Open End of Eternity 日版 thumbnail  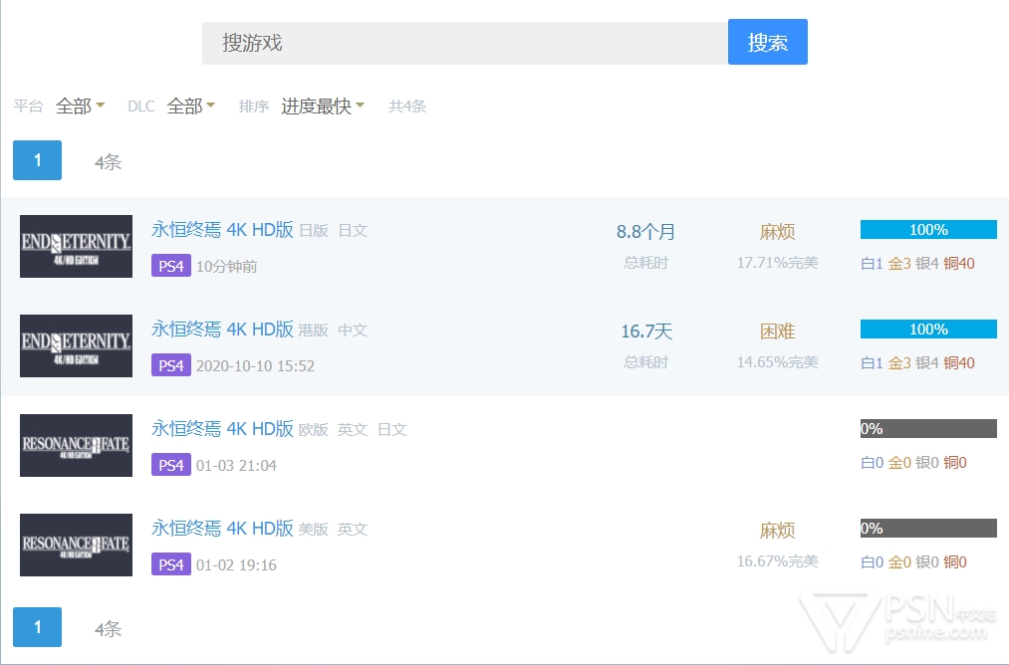pyautogui.click(x=76, y=246)
